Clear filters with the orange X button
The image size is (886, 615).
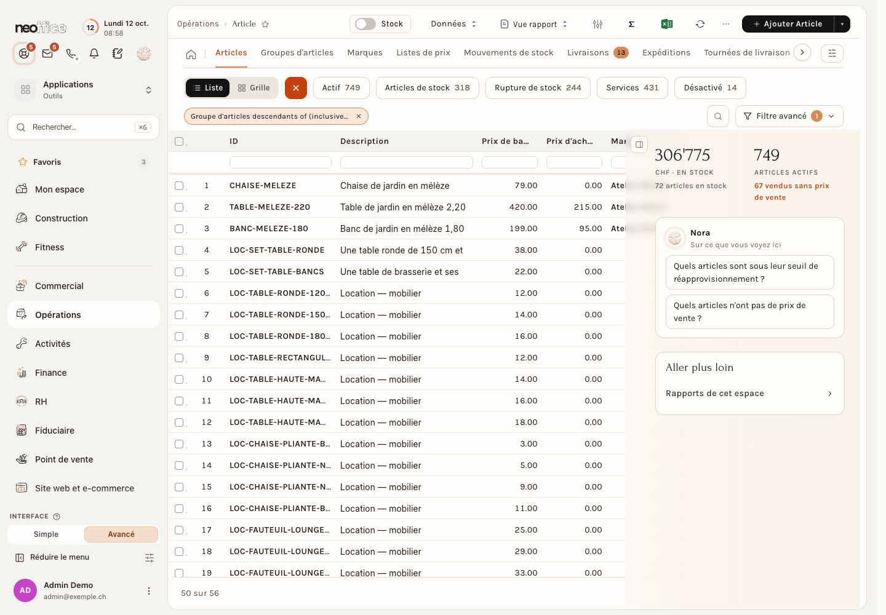(296, 88)
